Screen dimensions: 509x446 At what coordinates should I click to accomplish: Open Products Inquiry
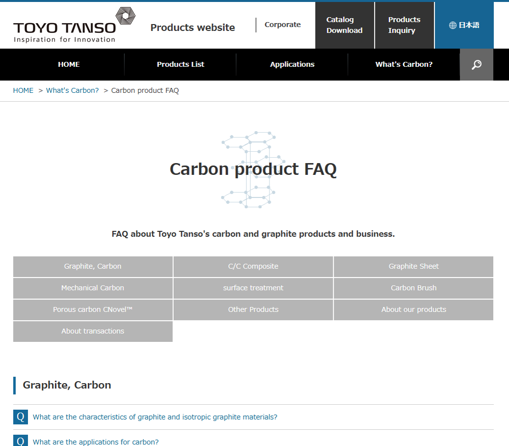pos(404,25)
